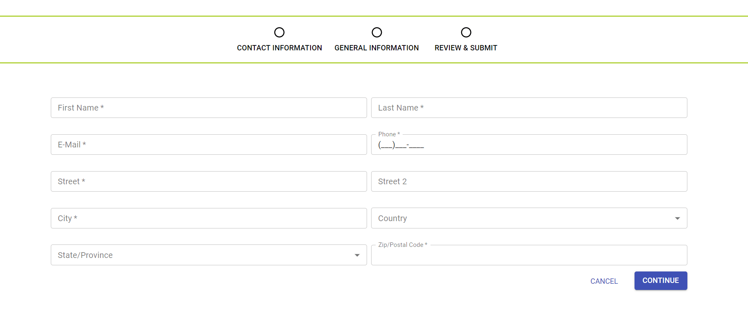Select the CONTACT INFORMATION step label
This screenshot has width=748, height=312.
click(x=279, y=48)
